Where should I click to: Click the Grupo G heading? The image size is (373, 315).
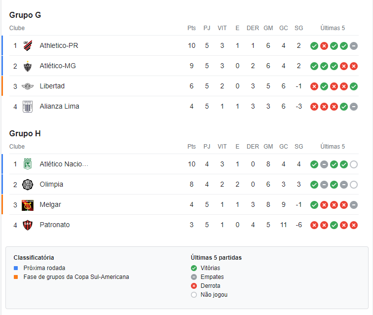tap(25, 15)
